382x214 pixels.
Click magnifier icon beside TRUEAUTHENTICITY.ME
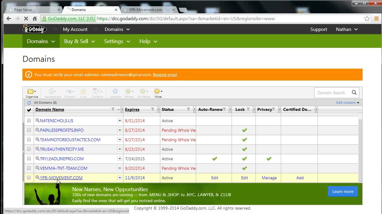38,149
